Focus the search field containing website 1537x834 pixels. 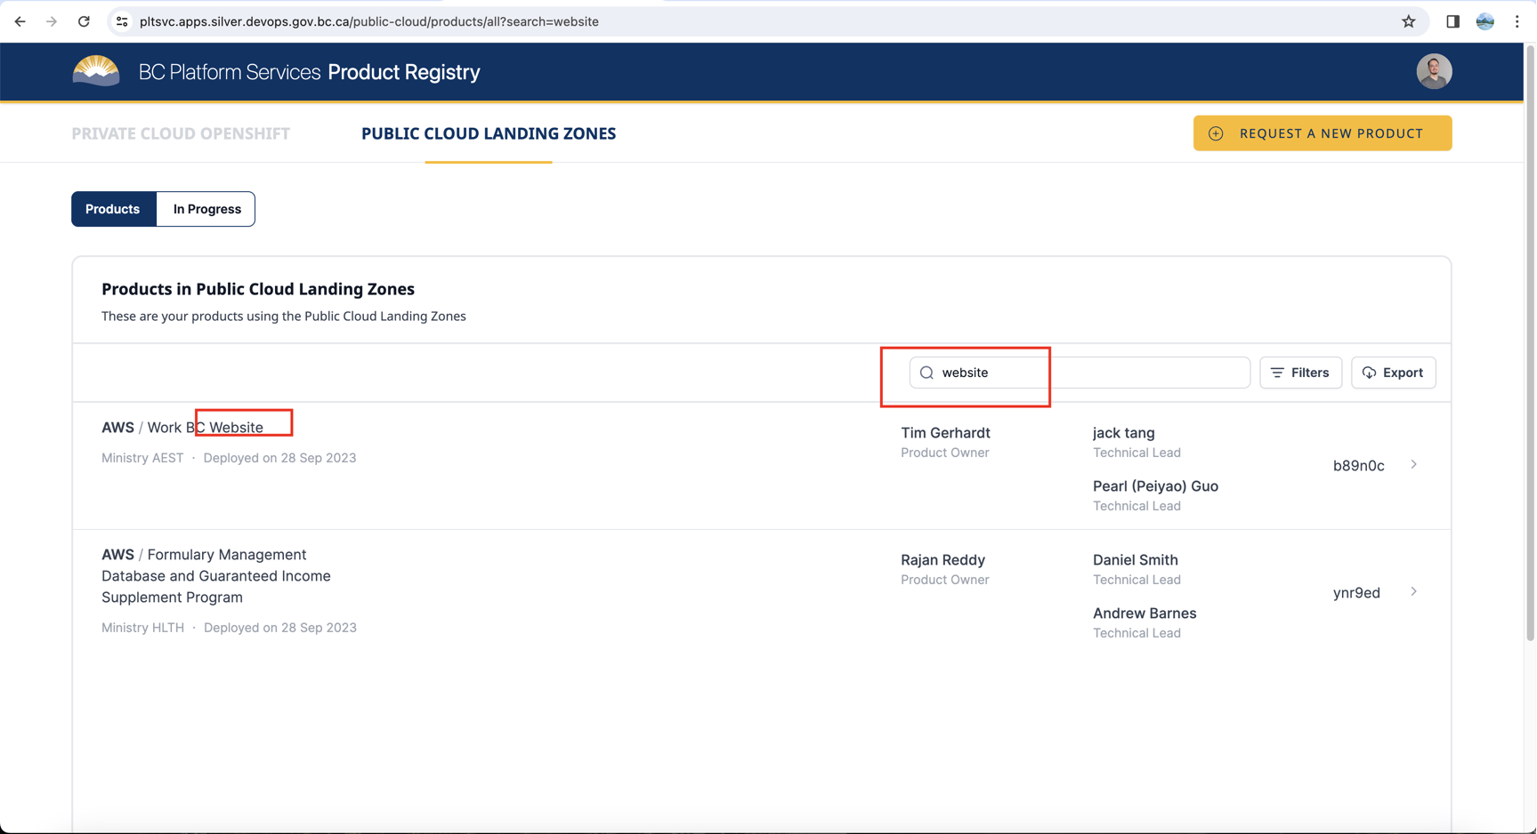[x=1080, y=373]
